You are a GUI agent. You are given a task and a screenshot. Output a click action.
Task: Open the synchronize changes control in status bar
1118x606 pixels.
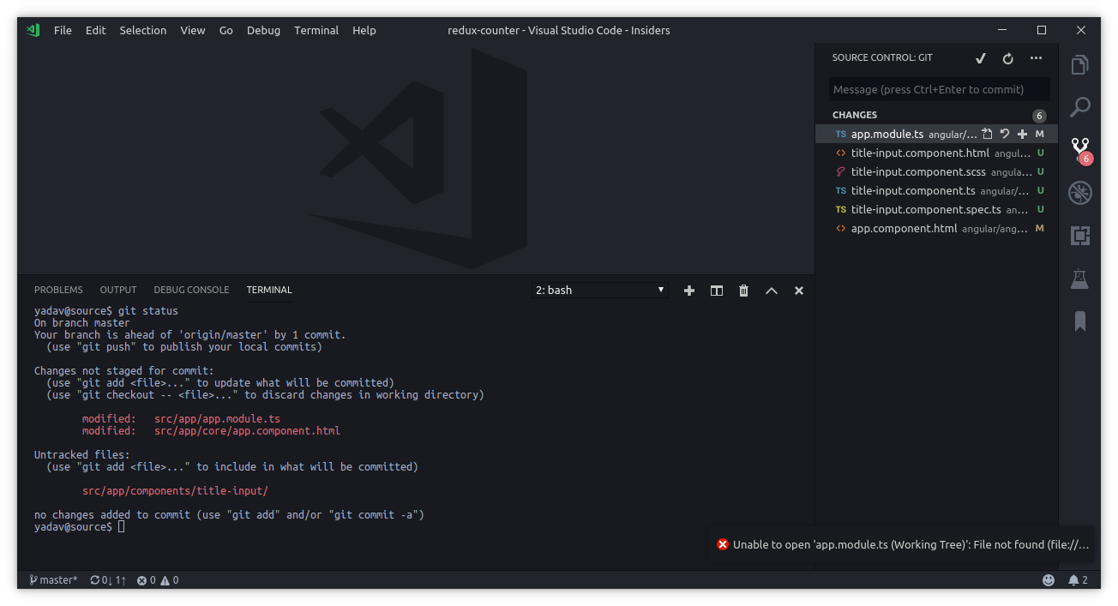click(x=107, y=579)
